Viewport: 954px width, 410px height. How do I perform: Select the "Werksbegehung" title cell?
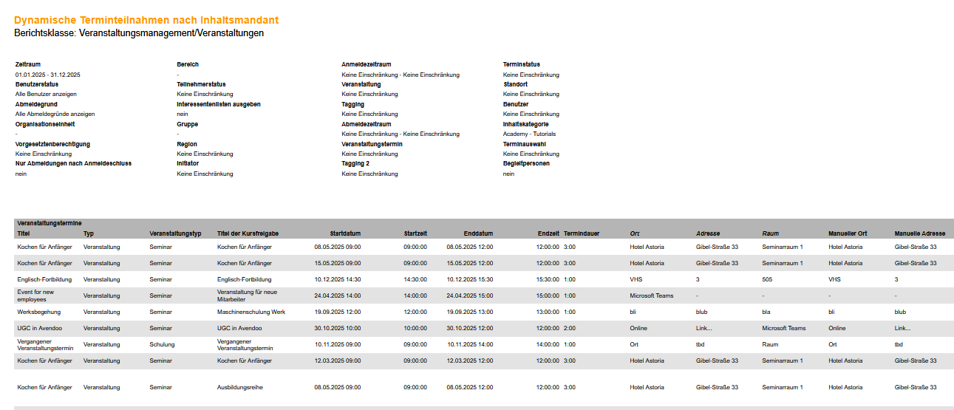tap(38, 312)
